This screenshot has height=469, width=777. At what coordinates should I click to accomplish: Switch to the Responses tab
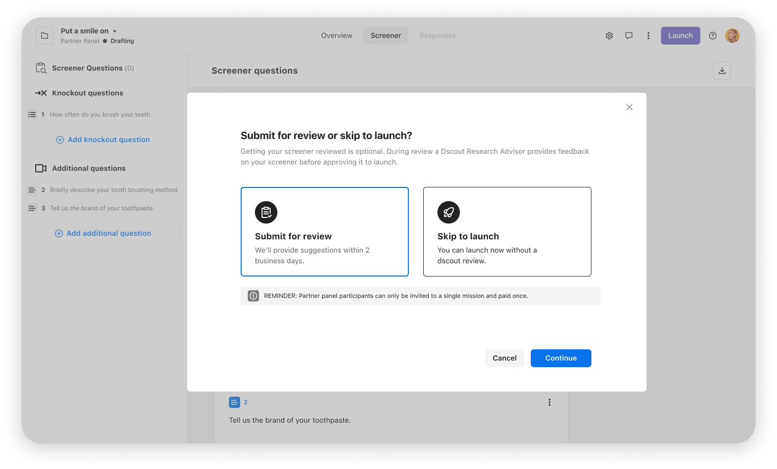(x=437, y=35)
